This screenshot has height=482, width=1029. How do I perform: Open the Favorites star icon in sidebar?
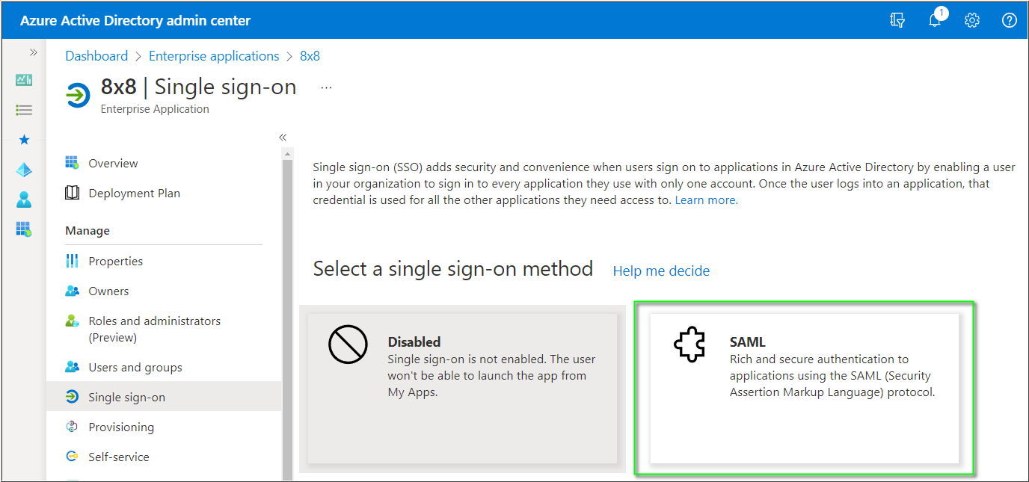(24, 140)
